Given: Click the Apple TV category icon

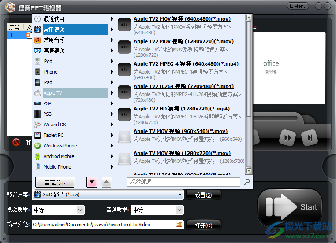Looking at the screenshot, I should click(37, 93).
